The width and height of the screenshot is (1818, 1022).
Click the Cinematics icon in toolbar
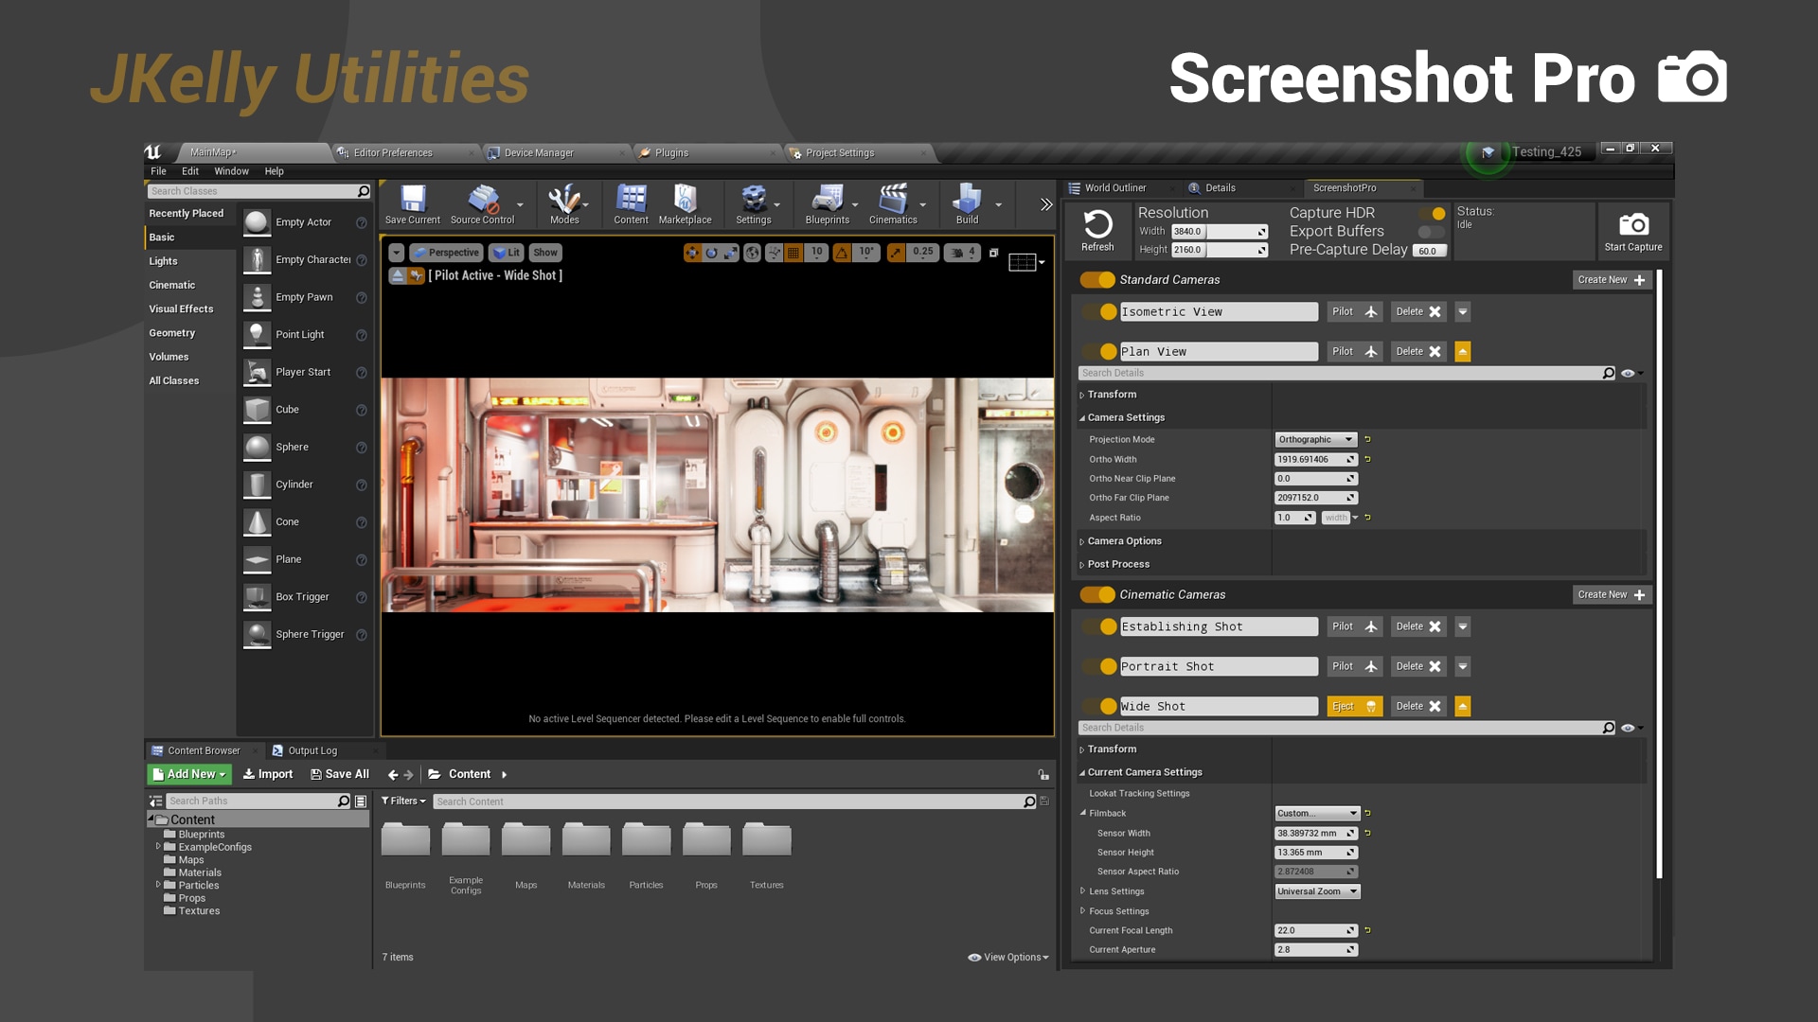click(894, 203)
